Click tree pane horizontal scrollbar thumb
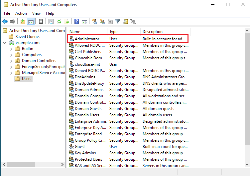 coord(21,164)
